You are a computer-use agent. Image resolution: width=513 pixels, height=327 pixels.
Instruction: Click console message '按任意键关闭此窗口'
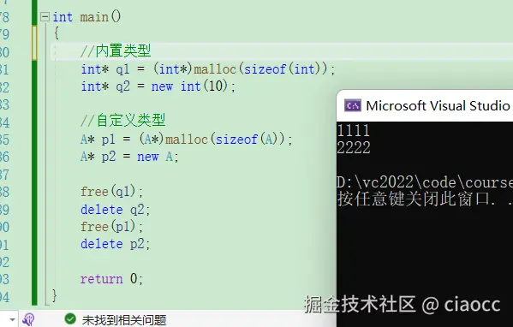point(415,199)
